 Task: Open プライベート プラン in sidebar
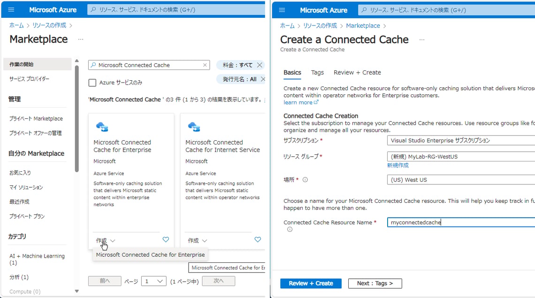click(x=27, y=216)
